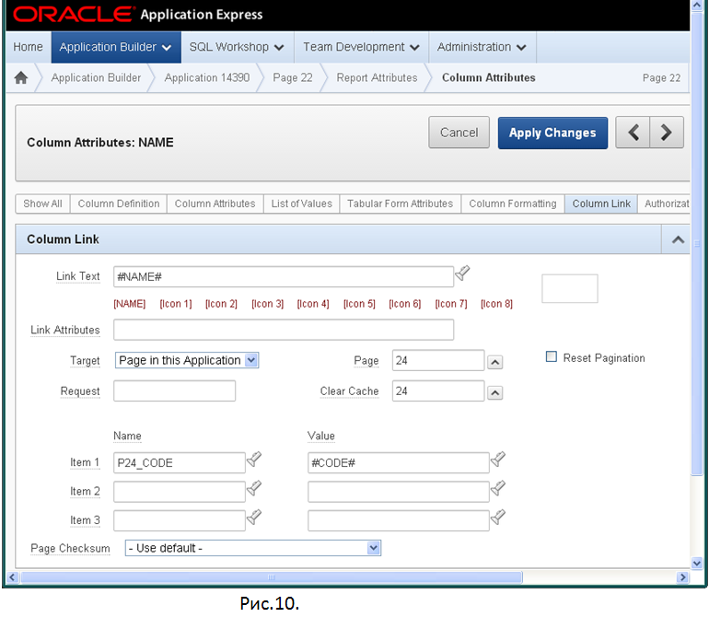Click the Page 22 label at right
The width and height of the screenshot is (709, 617).
click(x=661, y=78)
